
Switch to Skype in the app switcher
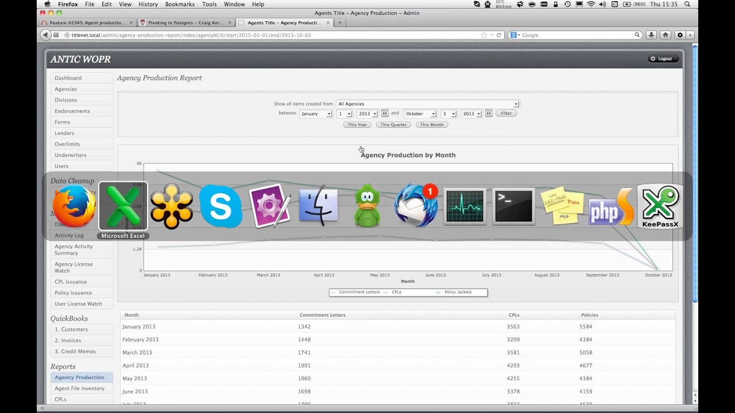pyautogui.click(x=220, y=206)
